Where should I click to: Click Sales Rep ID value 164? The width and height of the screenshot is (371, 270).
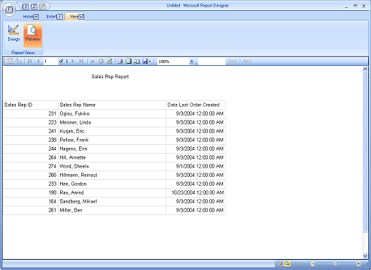(x=52, y=201)
